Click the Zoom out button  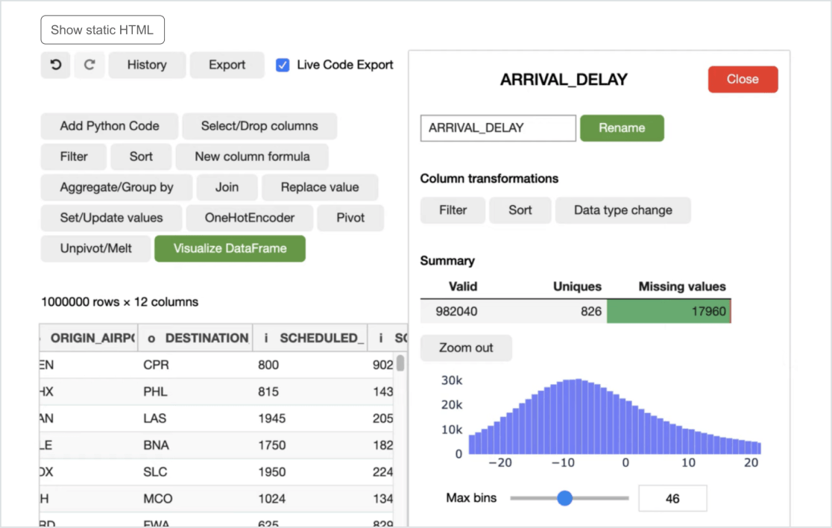(466, 348)
